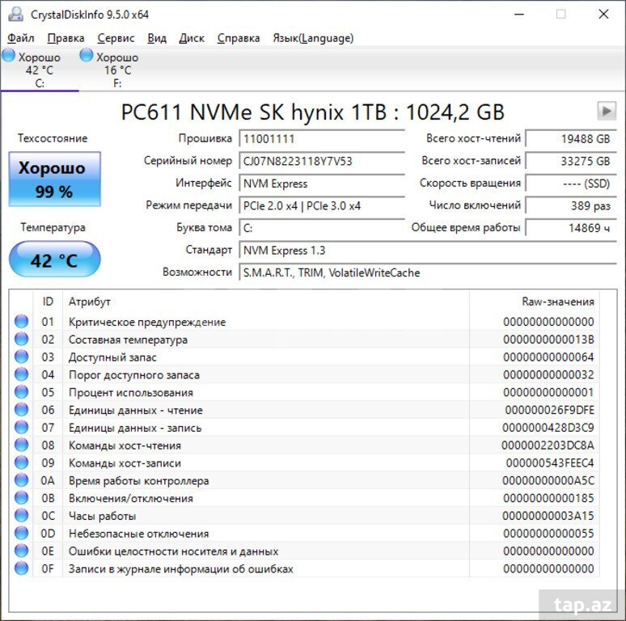Click the ID column header

coord(48,302)
